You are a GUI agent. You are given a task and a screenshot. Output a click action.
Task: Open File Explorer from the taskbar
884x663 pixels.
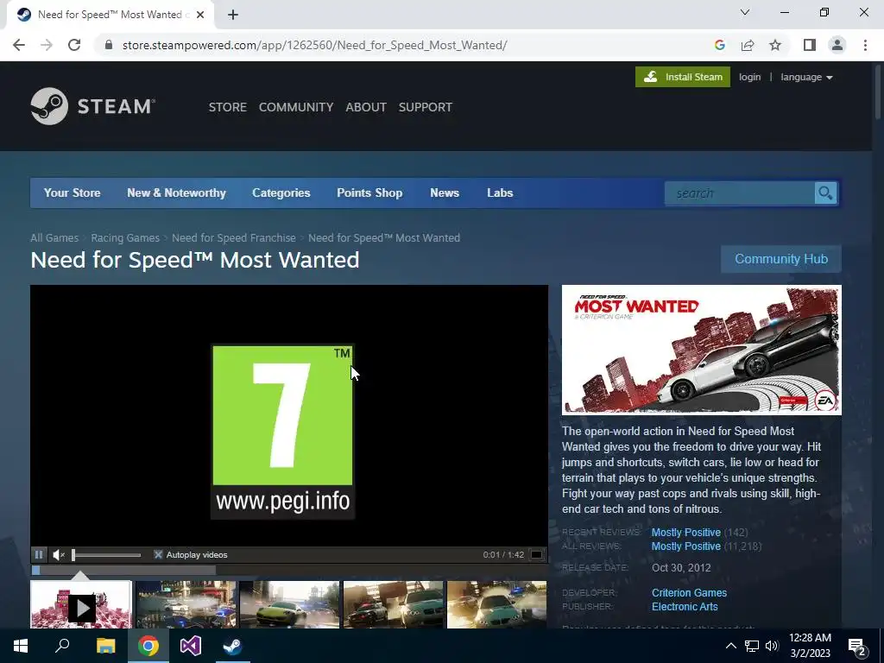(x=105, y=646)
